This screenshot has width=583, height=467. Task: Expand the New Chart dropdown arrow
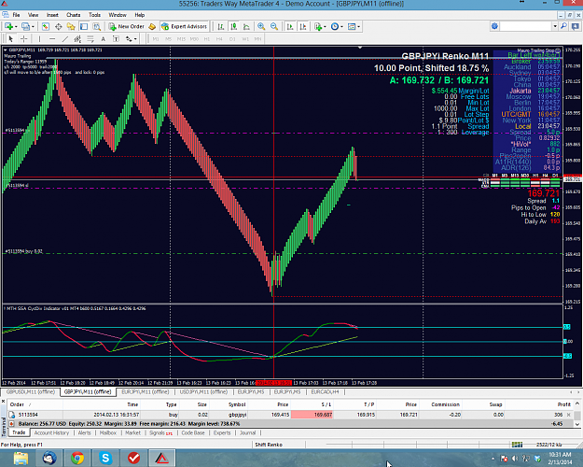pos(16,27)
